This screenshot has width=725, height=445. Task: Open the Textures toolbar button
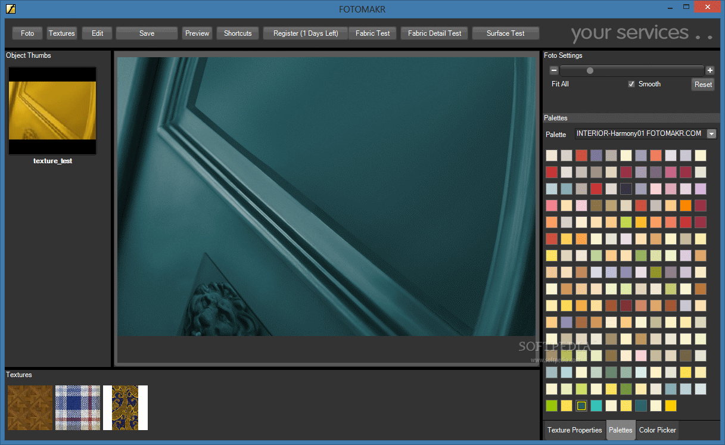click(x=62, y=33)
